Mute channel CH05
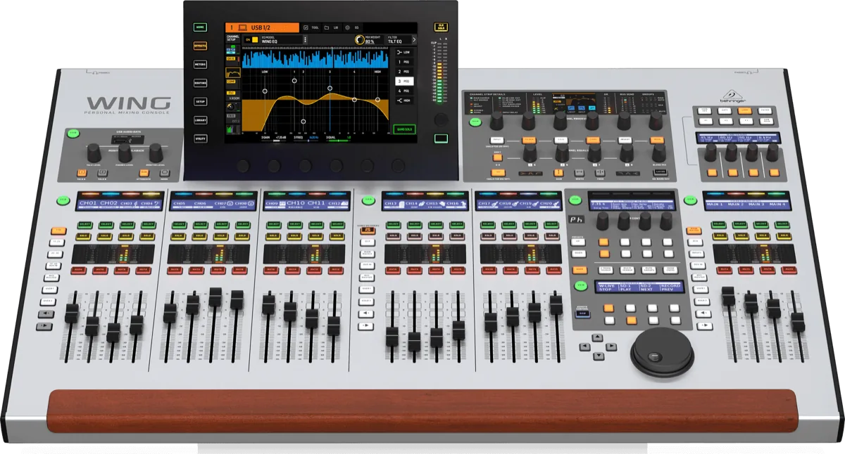This screenshot has height=454, width=845. (175, 271)
